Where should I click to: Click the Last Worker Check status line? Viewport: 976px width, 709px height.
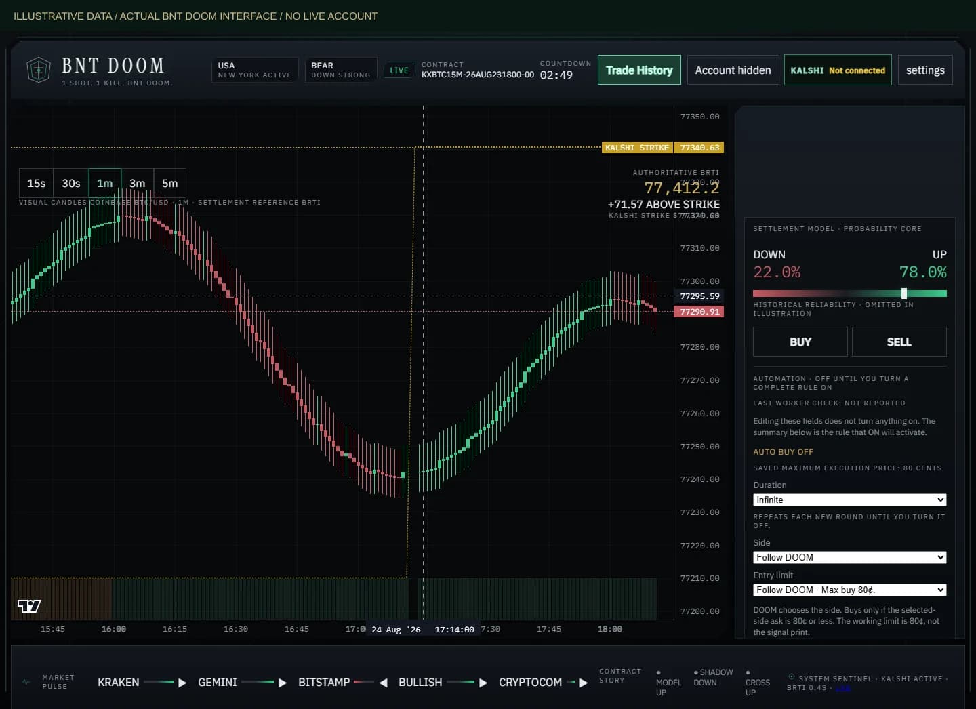point(829,403)
